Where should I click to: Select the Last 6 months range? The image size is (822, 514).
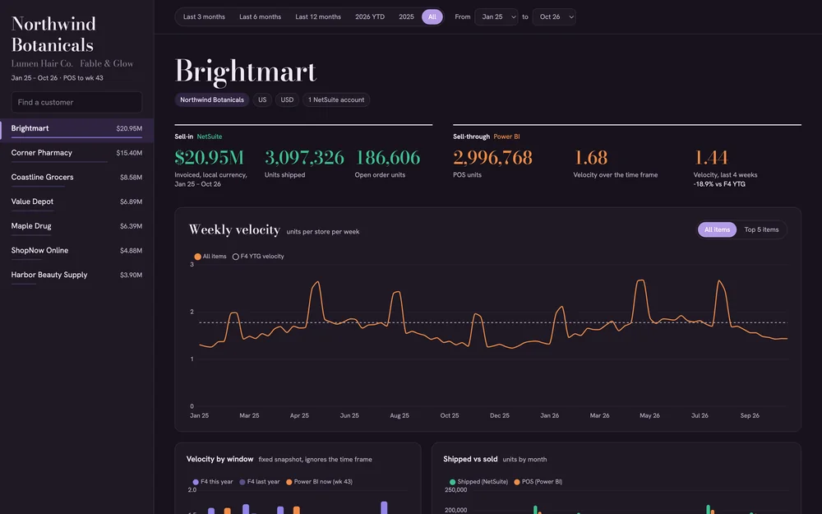(260, 16)
